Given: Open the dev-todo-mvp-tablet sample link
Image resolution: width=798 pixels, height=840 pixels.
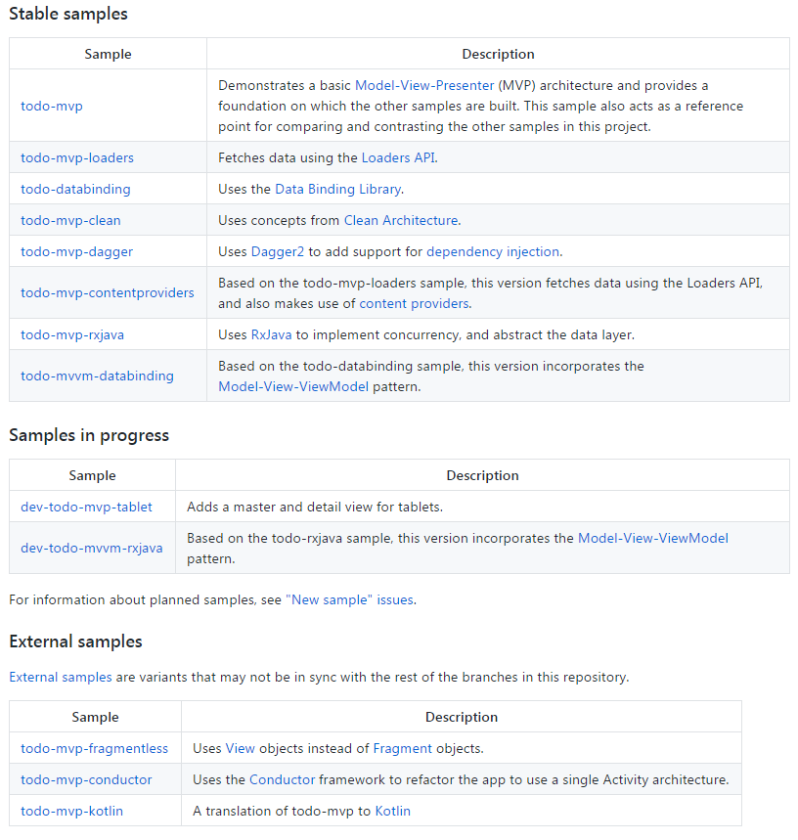Looking at the screenshot, I should [x=86, y=508].
